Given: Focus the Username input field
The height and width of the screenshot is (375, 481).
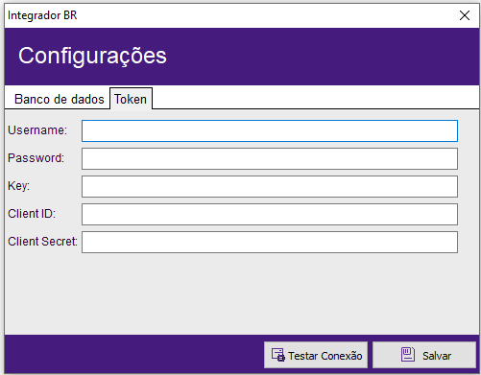Looking at the screenshot, I should click(270, 130).
